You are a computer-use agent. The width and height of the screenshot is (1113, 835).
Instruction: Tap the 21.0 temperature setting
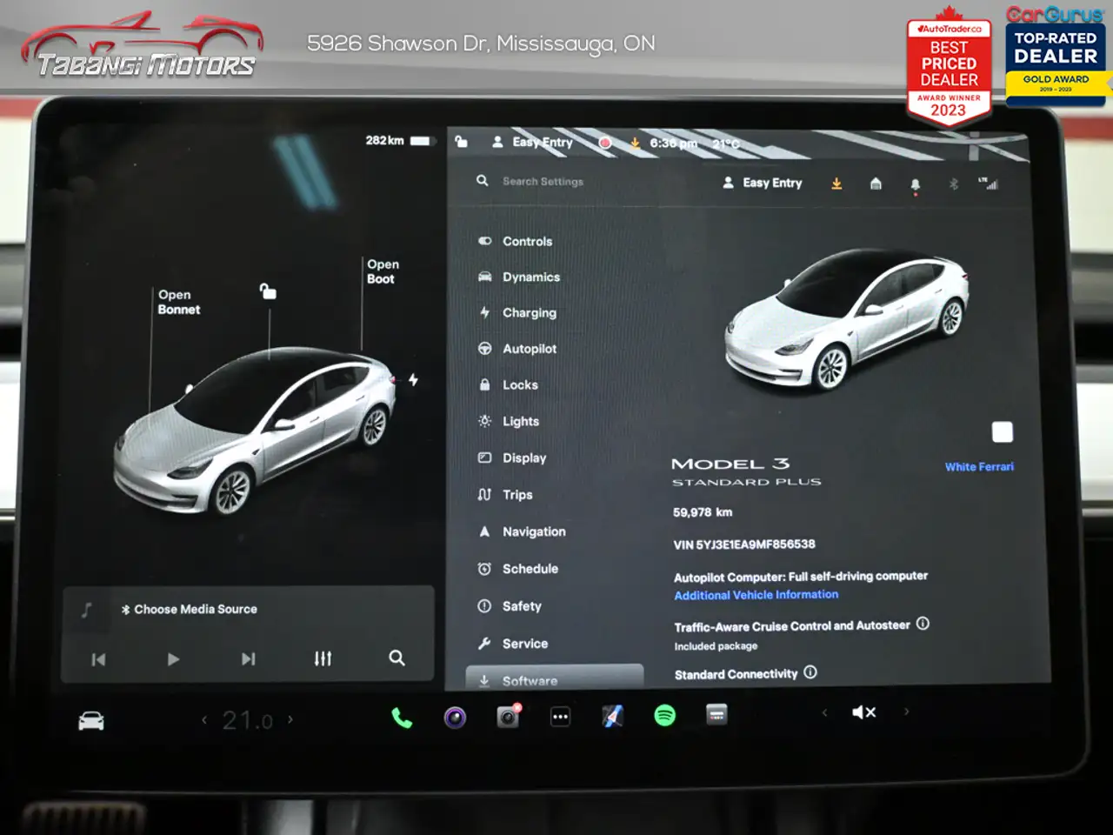247,720
